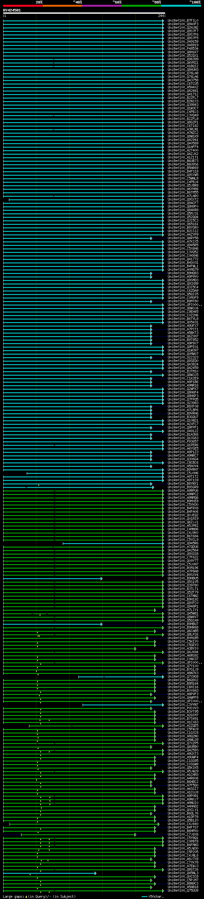Open hit UniRef100_B9VRH7
The width and height of the screenshot is (204, 899).
[183, 469]
